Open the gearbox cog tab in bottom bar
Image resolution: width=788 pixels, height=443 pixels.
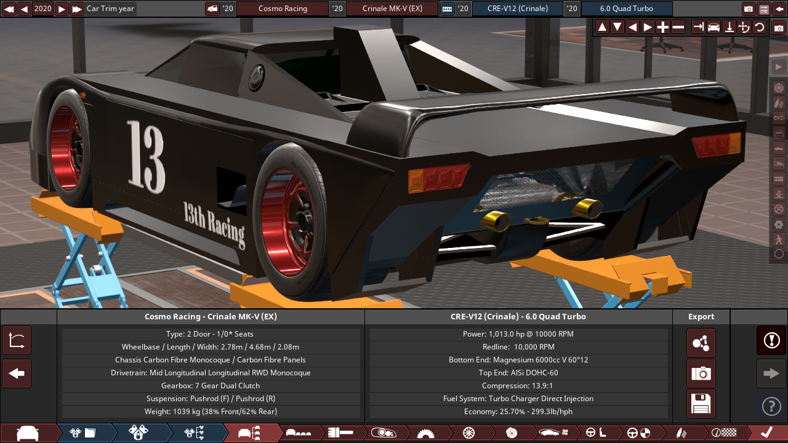(425, 433)
